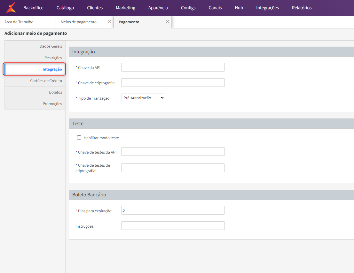354x273 pixels.
Task: Open the Canais menu
Action: point(215,8)
